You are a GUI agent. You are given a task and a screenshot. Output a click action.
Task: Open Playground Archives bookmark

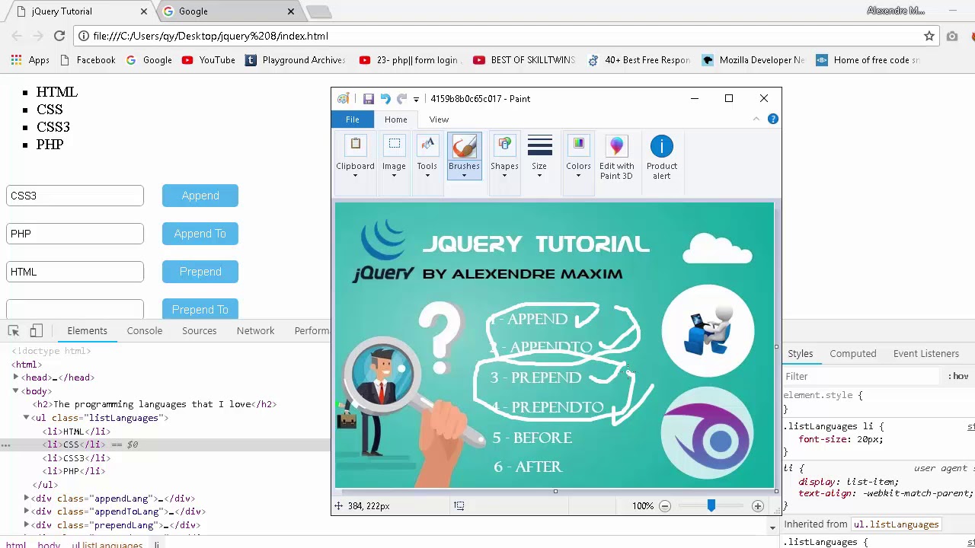click(296, 60)
